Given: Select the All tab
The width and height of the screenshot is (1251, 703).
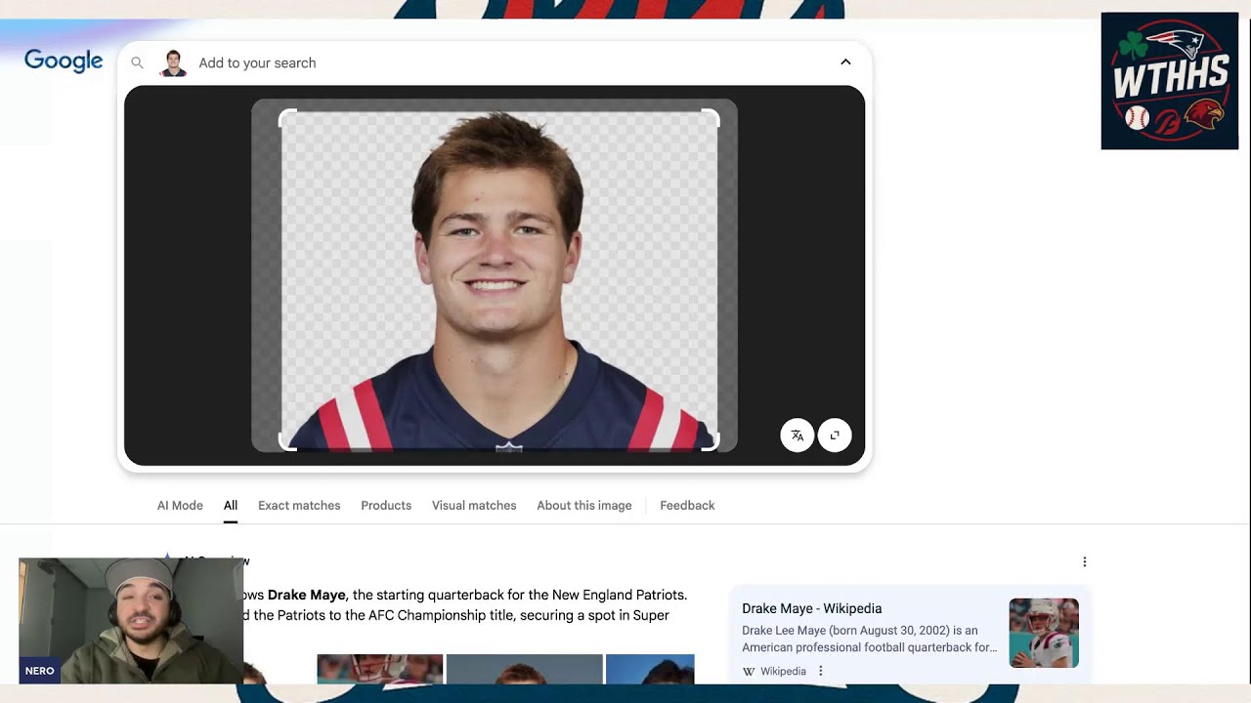Looking at the screenshot, I should [x=231, y=506].
